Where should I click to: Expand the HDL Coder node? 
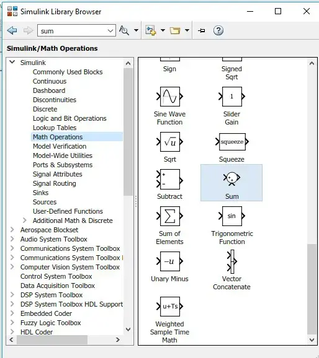click(x=12, y=331)
